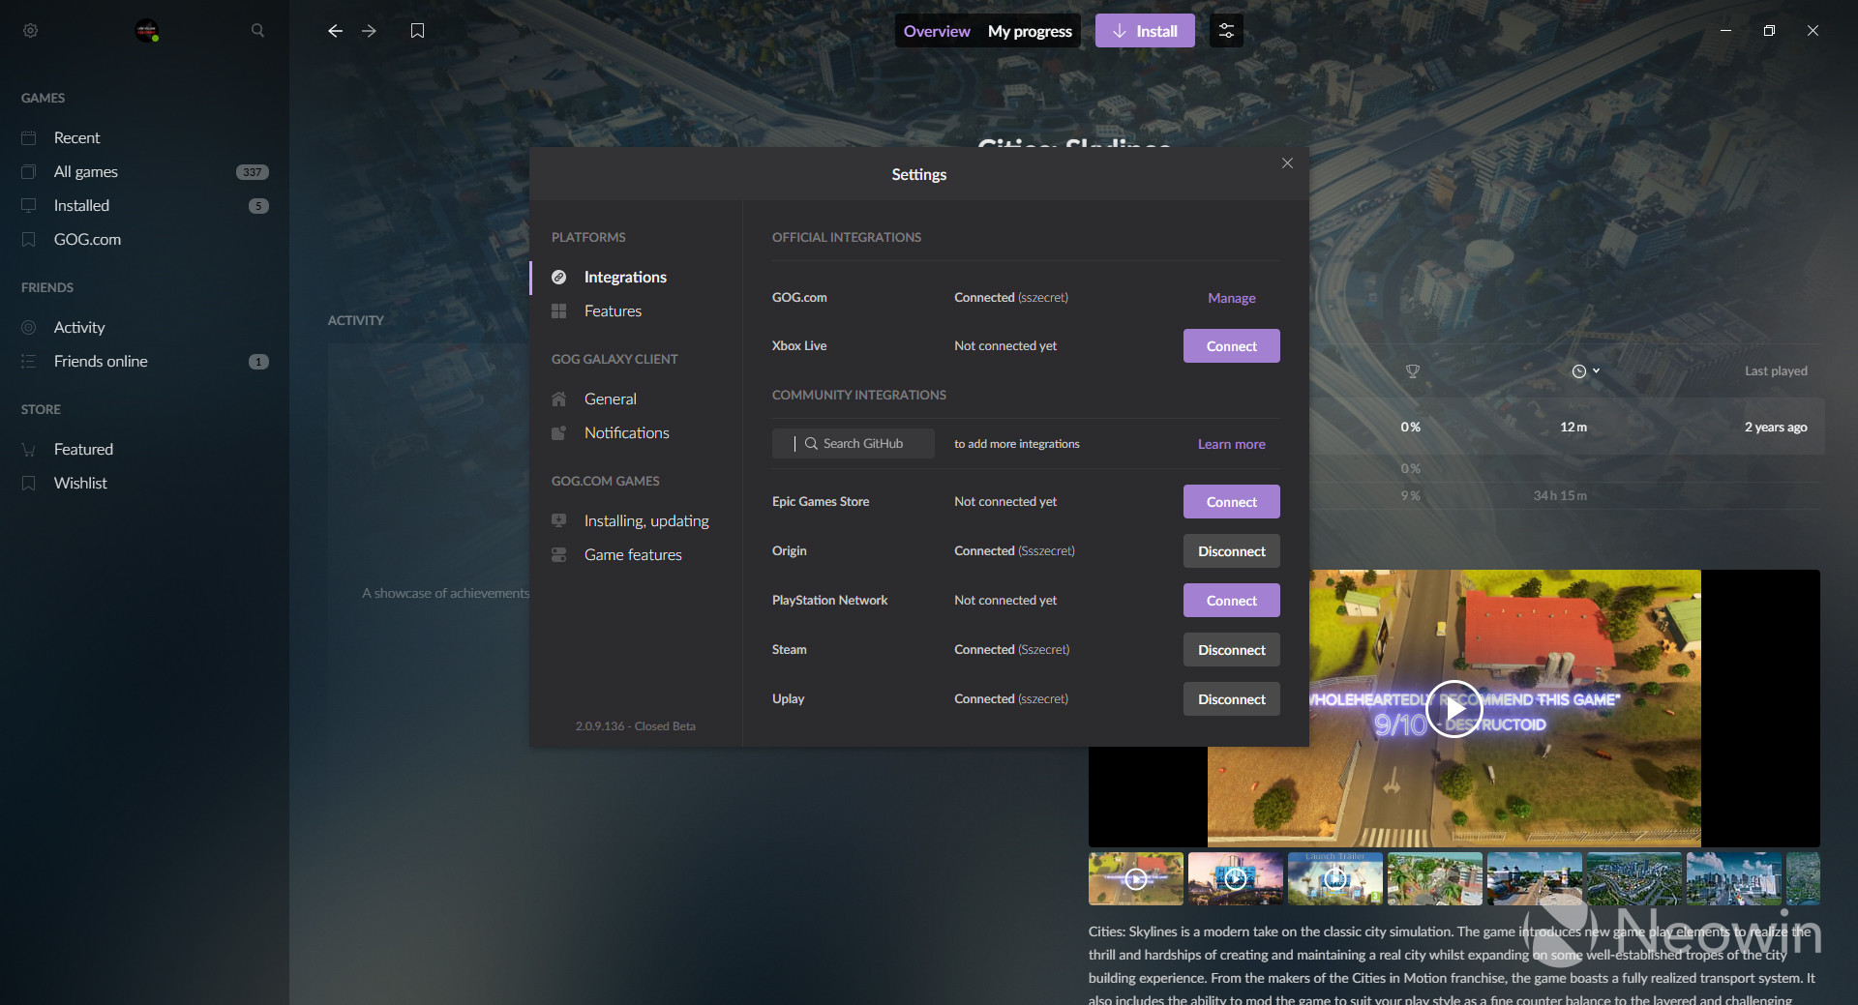Click the Installed monitor icon

click(29, 205)
